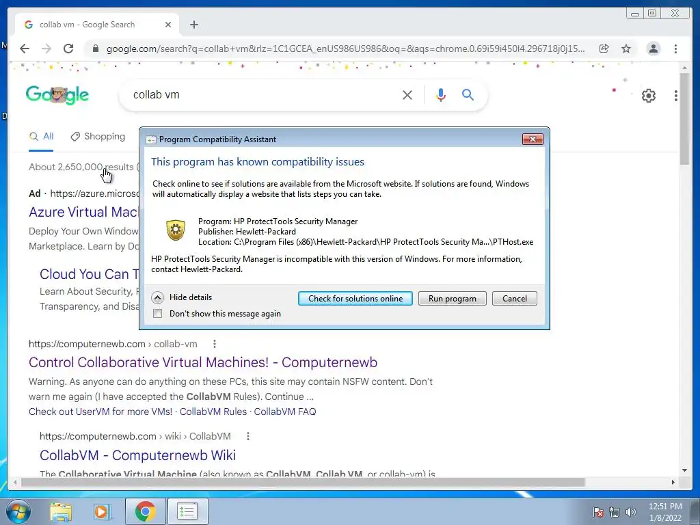The width and height of the screenshot is (700, 525).
Task: Launch Windows Media Player from taskbar
Action: click(x=103, y=511)
